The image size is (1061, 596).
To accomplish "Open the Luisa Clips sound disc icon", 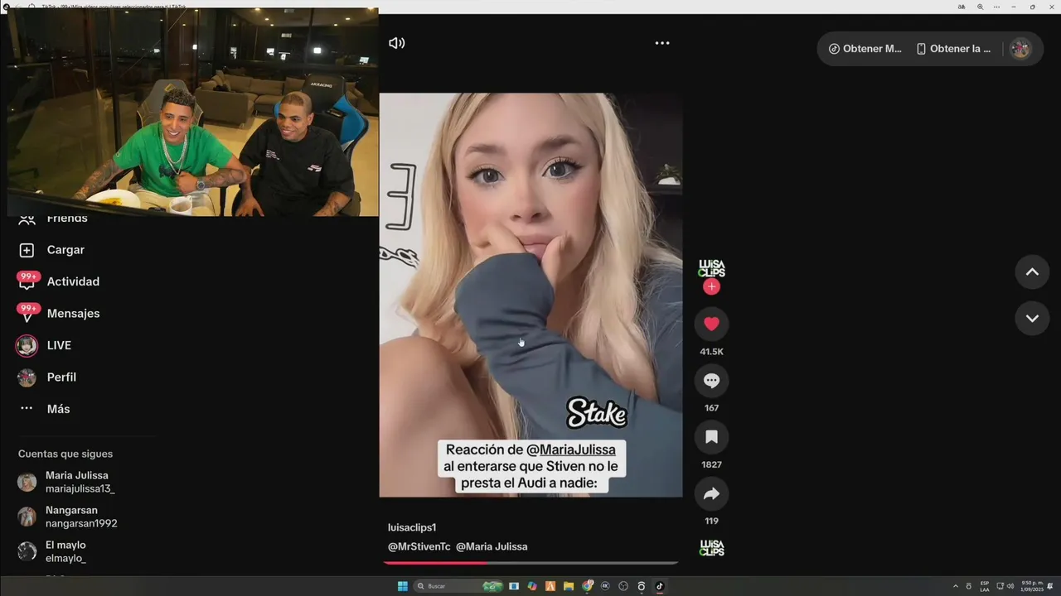I will [711, 548].
